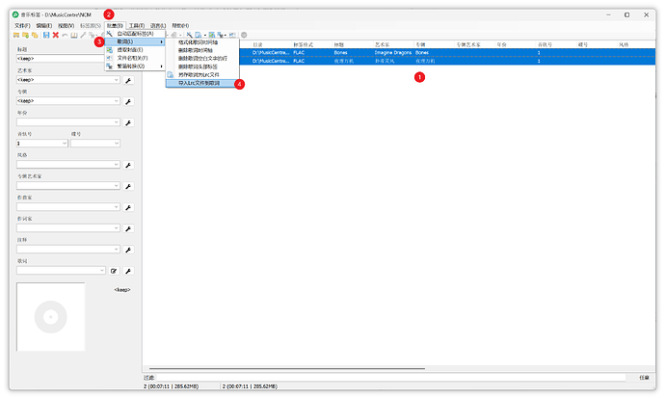Click the wrench button next to 风格 field

(x=128, y=165)
